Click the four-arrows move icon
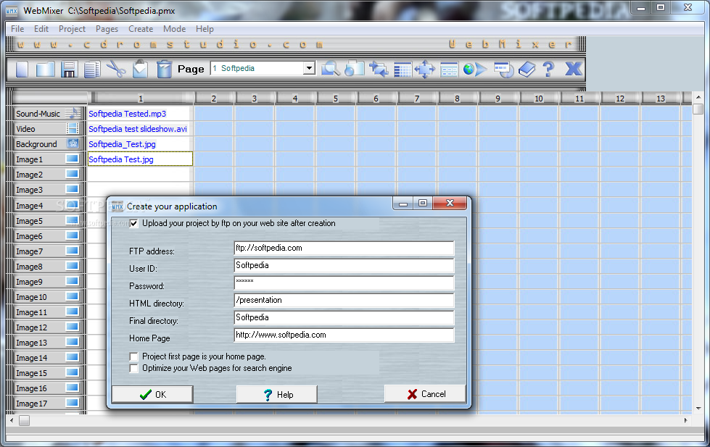The height and width of the screenshot is (447, 710). pyautogui.click(x=425, y=70)
